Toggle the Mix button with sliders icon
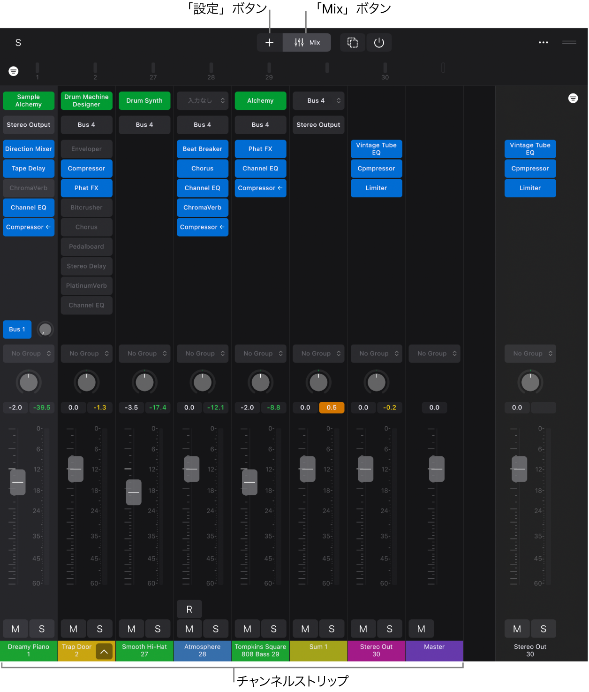Image resolution: width=589 pixels, height=692 pixels. [x=307, y=43]
